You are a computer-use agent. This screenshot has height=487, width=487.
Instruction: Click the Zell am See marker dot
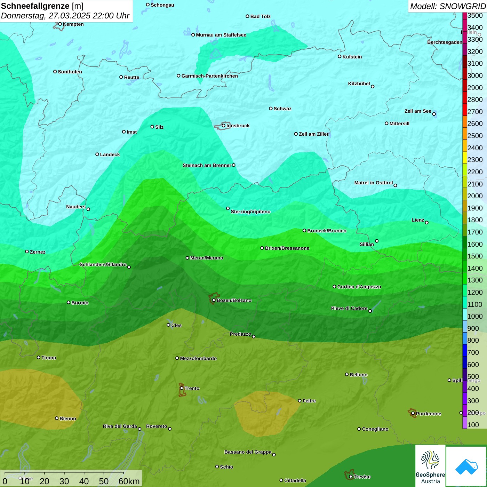(434, 114)
